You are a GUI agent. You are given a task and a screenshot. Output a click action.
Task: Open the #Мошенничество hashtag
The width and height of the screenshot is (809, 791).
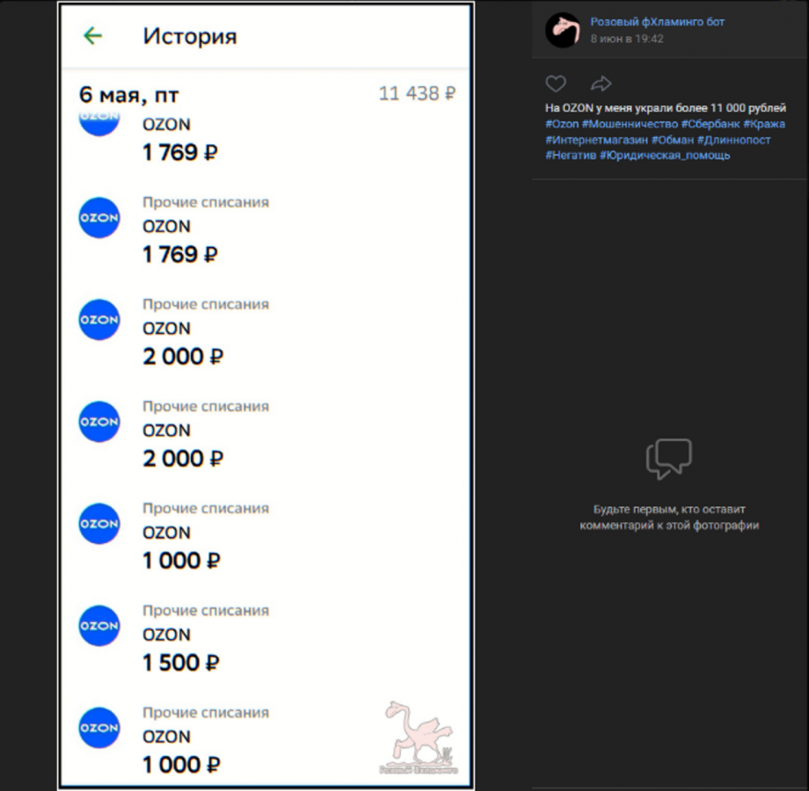(630, 124)
